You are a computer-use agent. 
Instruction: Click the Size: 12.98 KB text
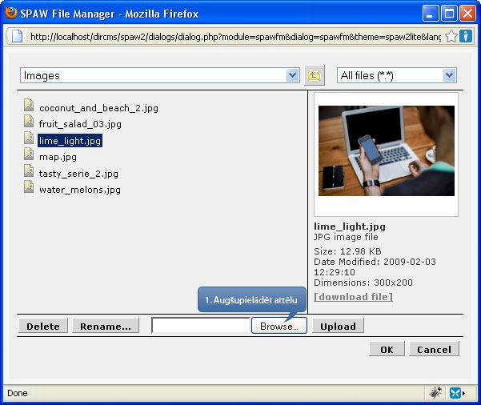point(347,251)
